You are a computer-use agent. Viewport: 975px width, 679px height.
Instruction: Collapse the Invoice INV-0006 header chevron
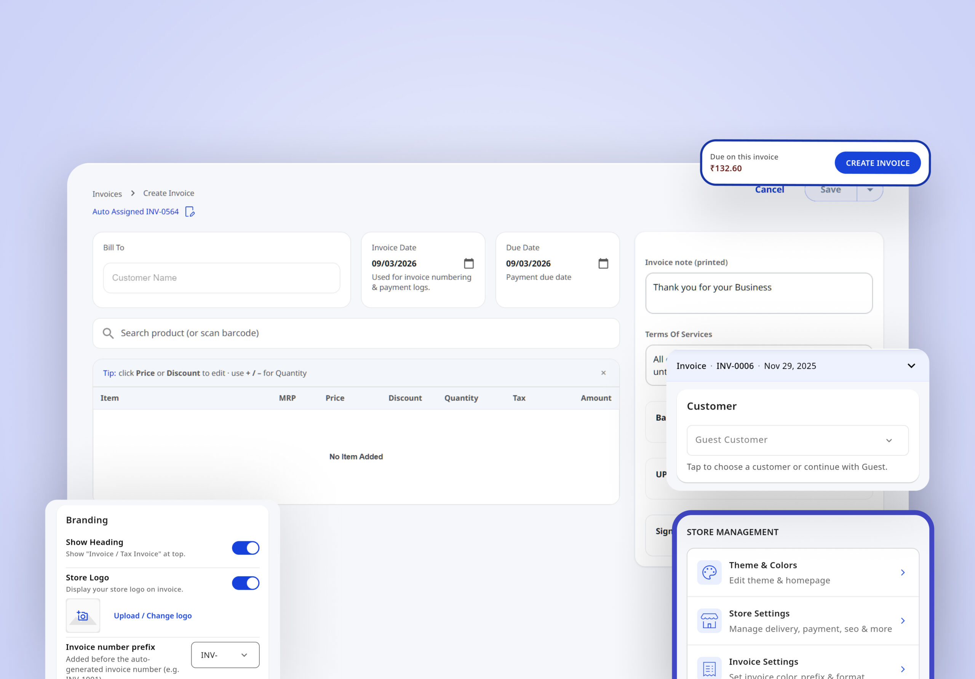911,366
